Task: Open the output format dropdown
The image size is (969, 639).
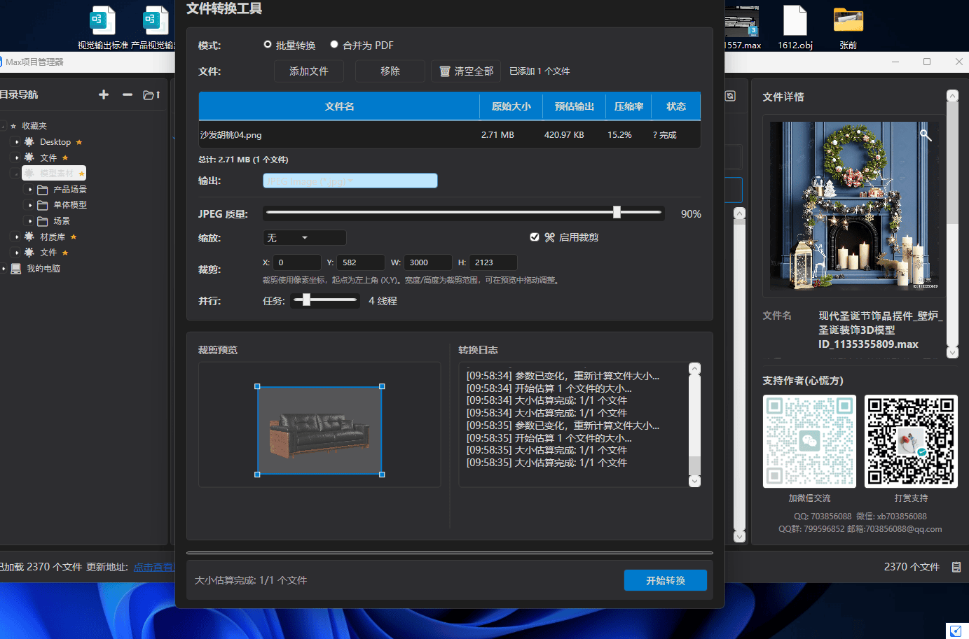Action: (x=350, y=181)
